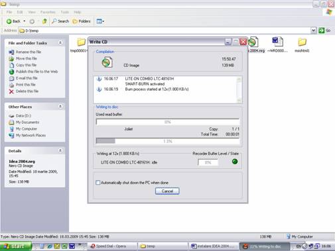Screen dimensions: 335x251
Task: Select Rename this file task
Action: (29, 52)
